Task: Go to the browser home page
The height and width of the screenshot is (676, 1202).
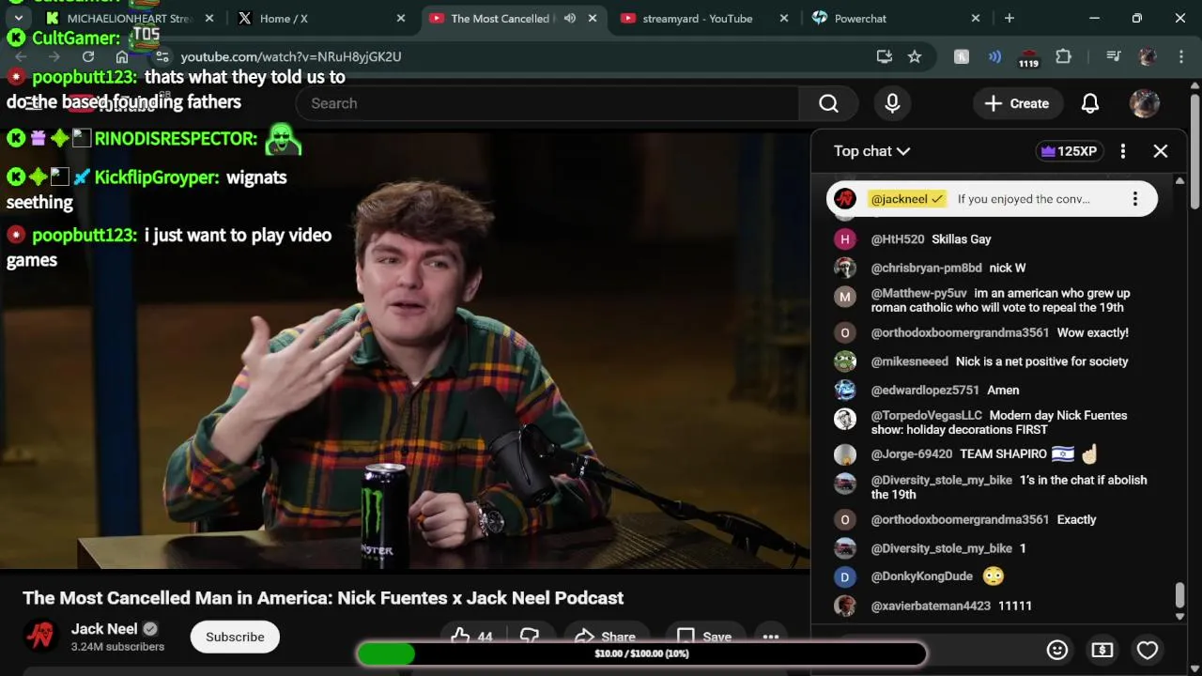Action: coord(122,56)
